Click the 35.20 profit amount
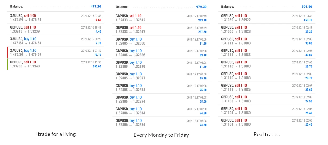Viewport: 328px width, 145px height. click(x=309, y=32)
